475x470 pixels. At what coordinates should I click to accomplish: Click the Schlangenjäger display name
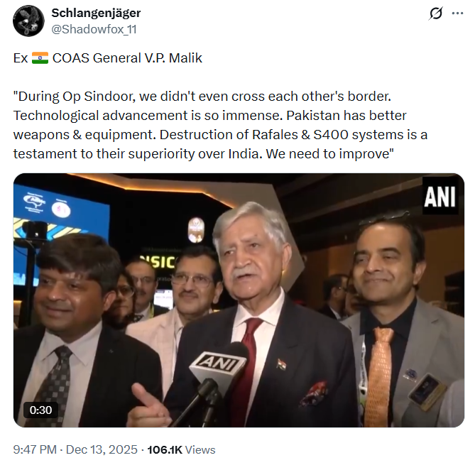[x=96, y=13]
